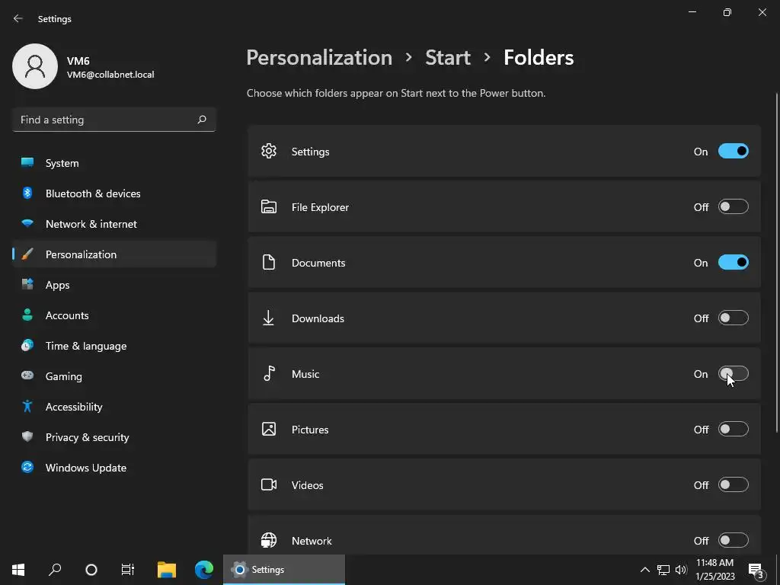Turn off the Settings folder toggle
Image resolution: width=780 pixels, height=585 pixels.
[733, 152]
